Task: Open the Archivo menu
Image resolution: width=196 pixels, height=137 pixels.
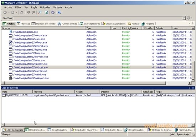Action: 8,7
